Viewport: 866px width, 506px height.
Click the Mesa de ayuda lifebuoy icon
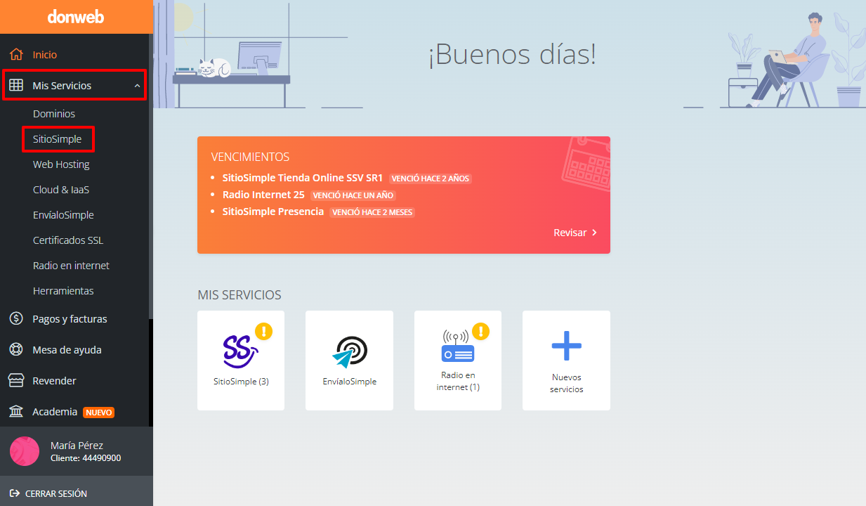pyautogui.click(x=16, y=349)
